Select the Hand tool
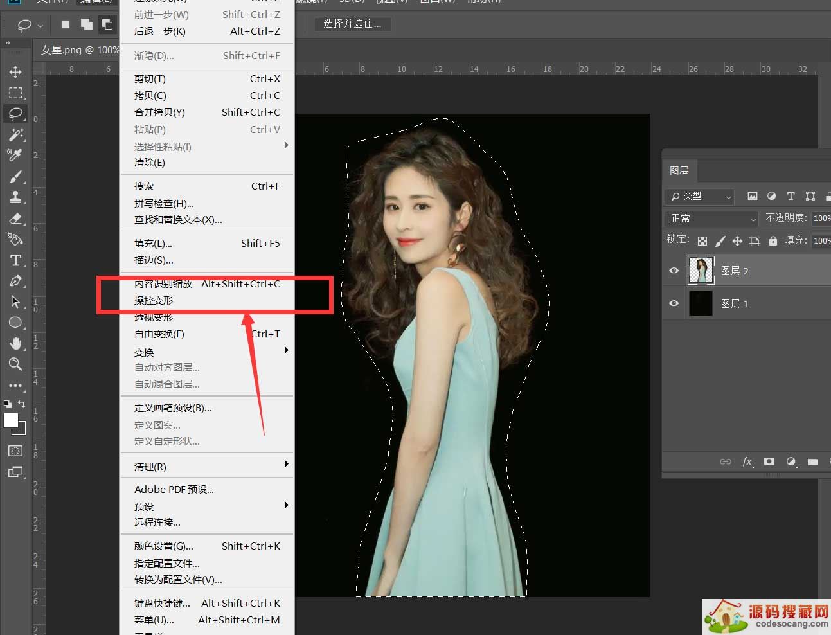This screenshot has width=831, height=635. tap(15, 343)
